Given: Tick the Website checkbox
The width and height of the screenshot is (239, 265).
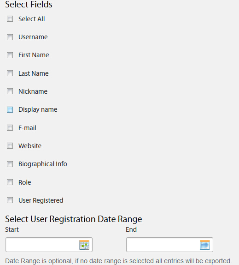Looking at the screenshot, I should click(10, 146).
